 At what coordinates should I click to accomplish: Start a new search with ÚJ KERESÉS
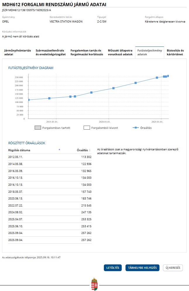tap(173, 268)
